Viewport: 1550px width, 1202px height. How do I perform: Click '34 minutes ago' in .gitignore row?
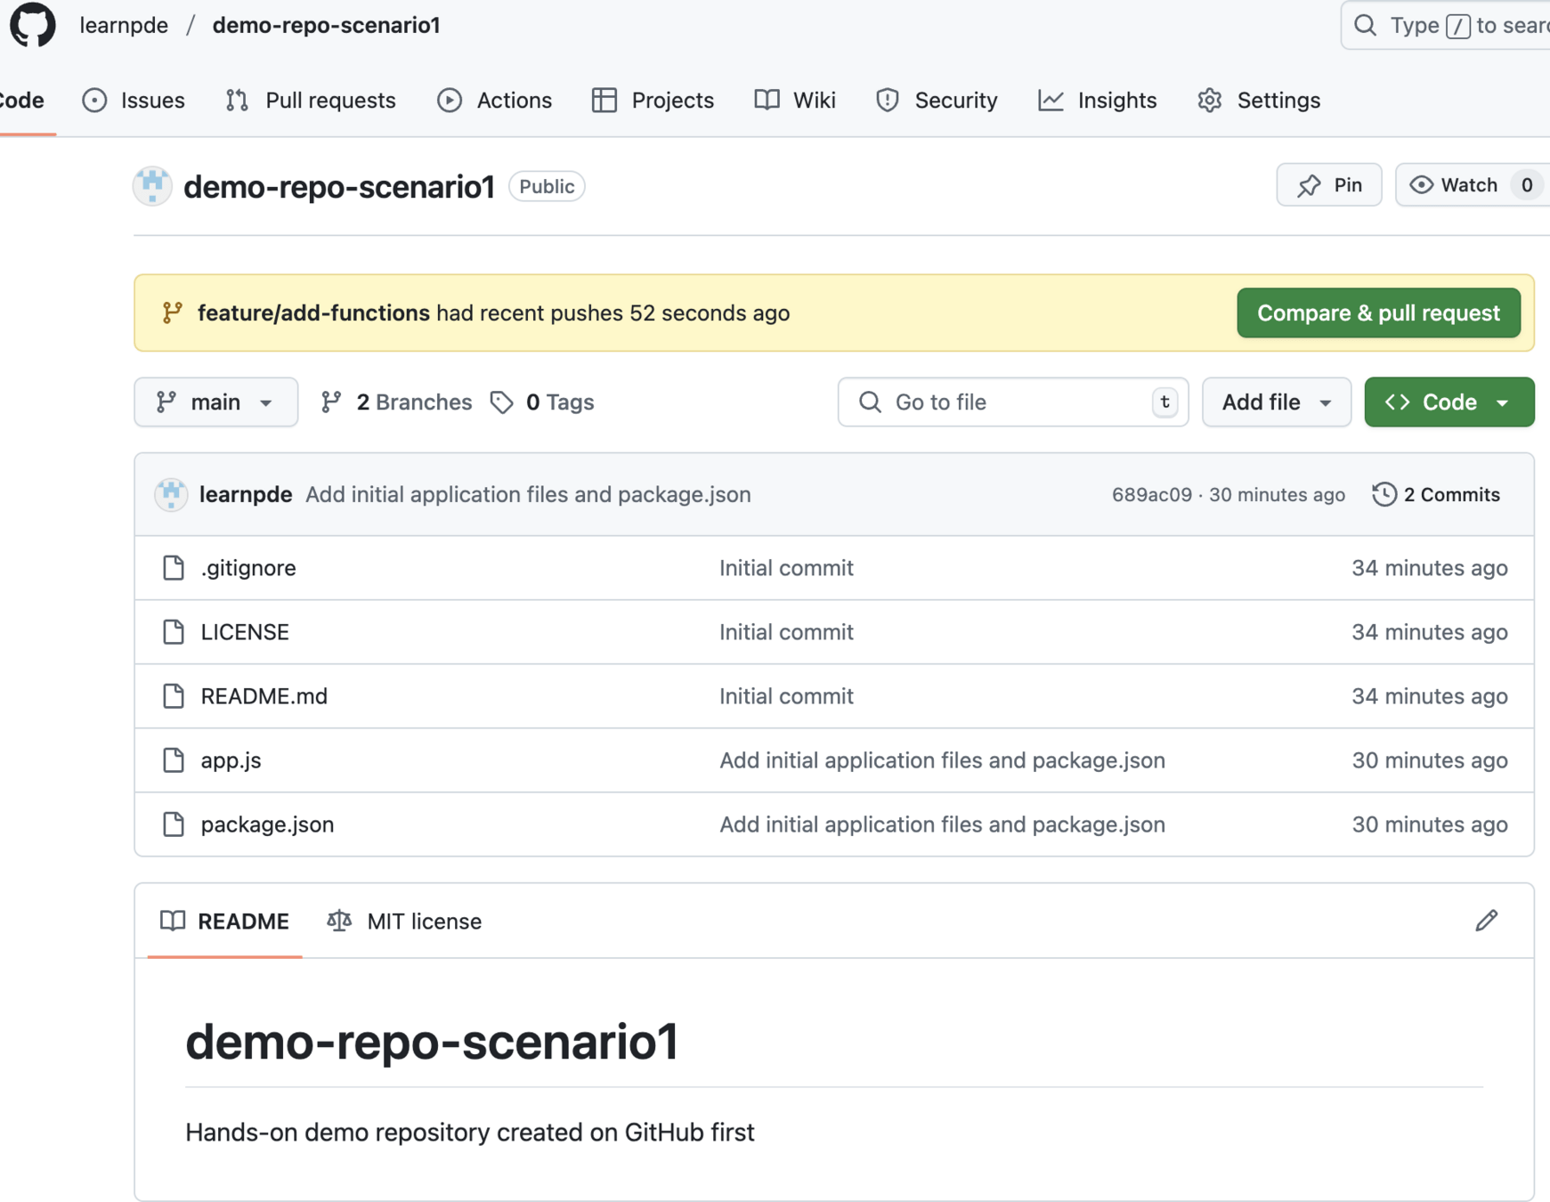[1429, 567]
